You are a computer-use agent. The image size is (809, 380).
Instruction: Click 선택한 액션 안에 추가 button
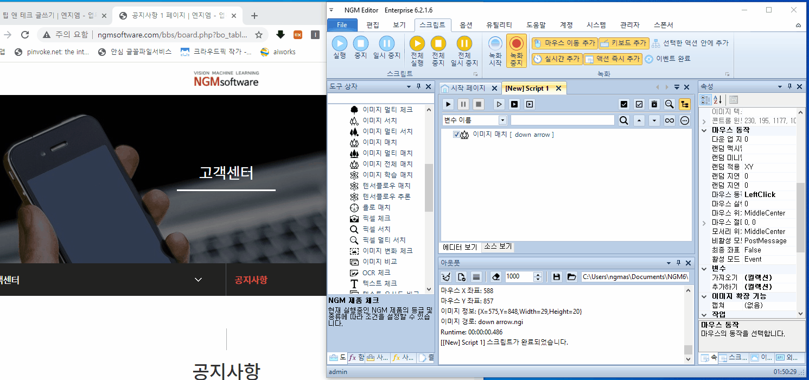click(x=690, y=43)
